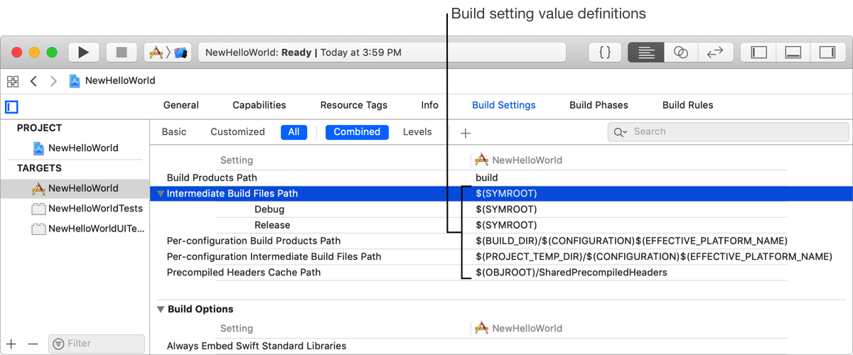Open the Capabilities tab
Screen dimensions: 853x355
pos(259,105)
